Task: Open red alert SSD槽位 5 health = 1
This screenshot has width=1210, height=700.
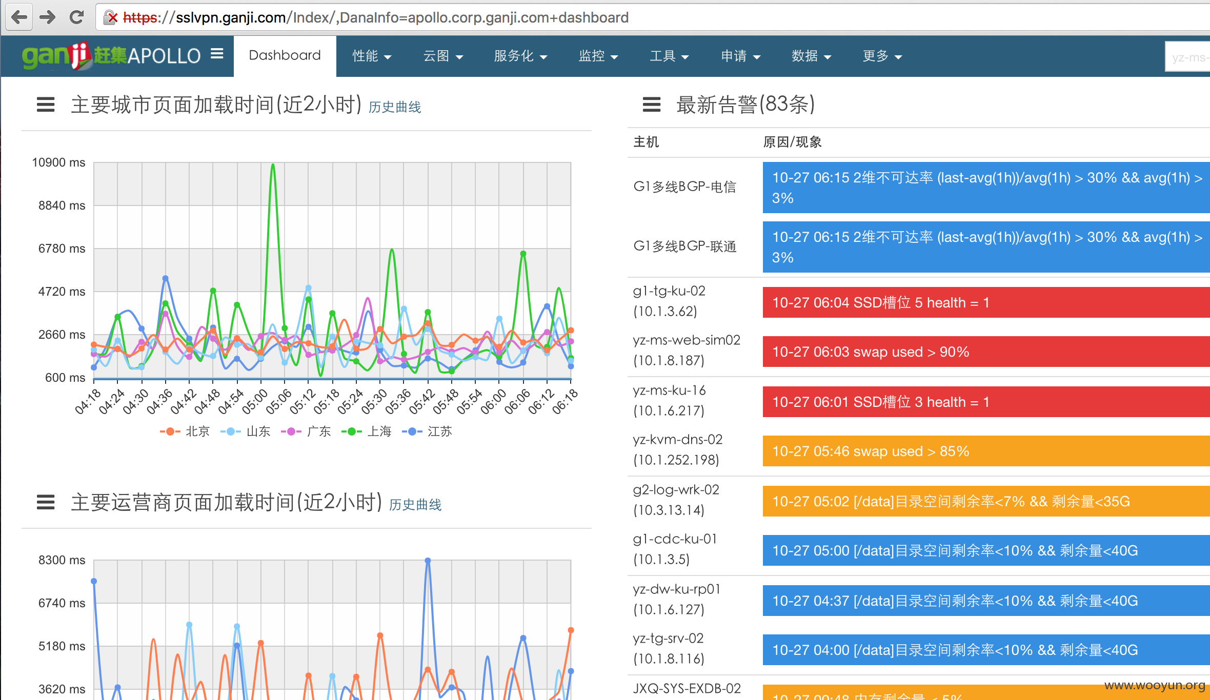Action: click(x=986, y=302)
